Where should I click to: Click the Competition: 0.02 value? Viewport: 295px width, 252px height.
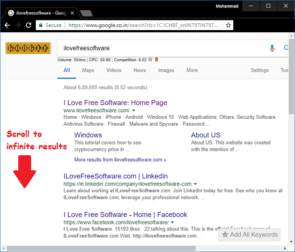[x=130, y=60]
